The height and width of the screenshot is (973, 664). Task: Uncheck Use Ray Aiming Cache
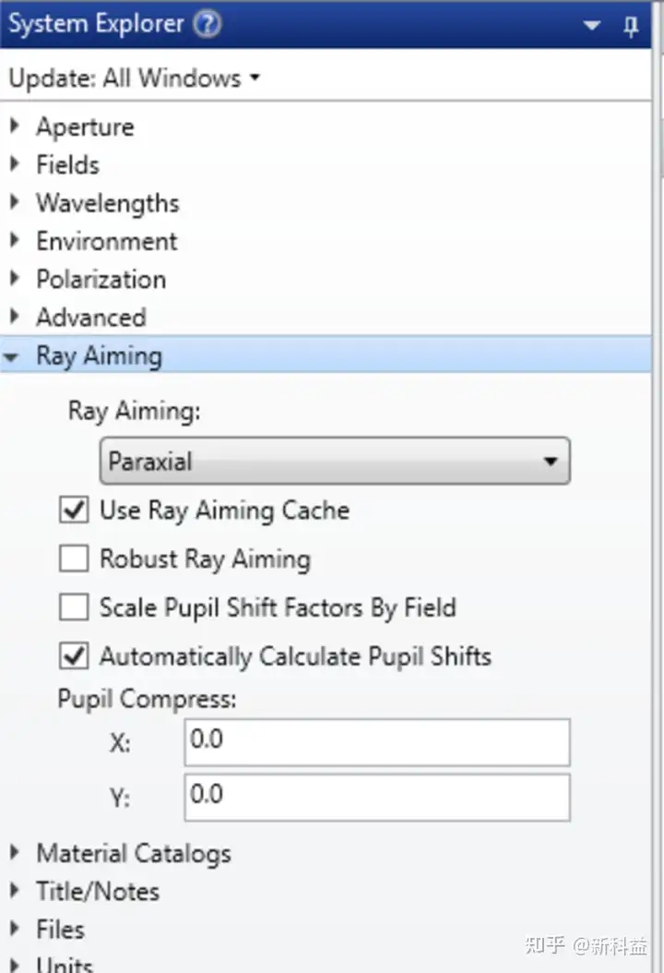73,510
